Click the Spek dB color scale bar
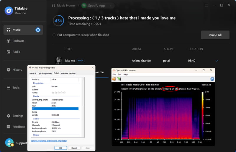Viewport: 236px width, 152px height. pos(203,115)
